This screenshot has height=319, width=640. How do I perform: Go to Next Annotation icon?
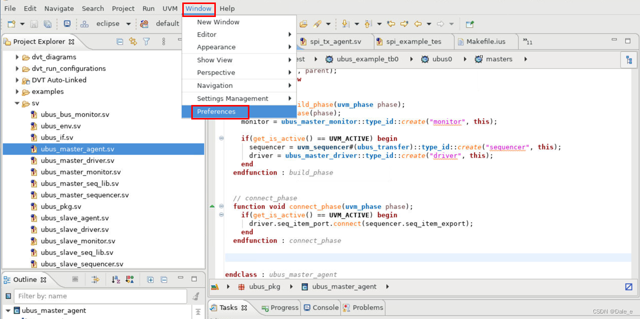point(346,23)
